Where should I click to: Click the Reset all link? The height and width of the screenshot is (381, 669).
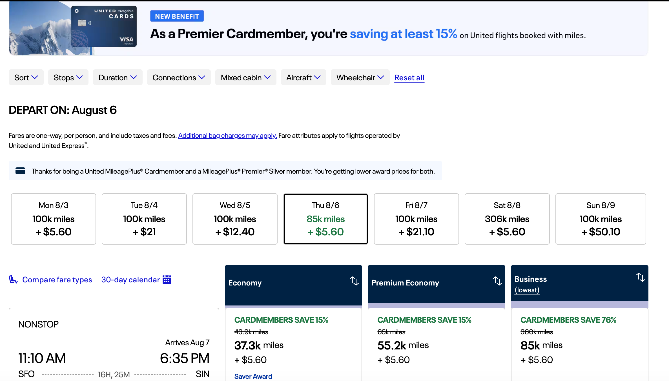(409, 77)
